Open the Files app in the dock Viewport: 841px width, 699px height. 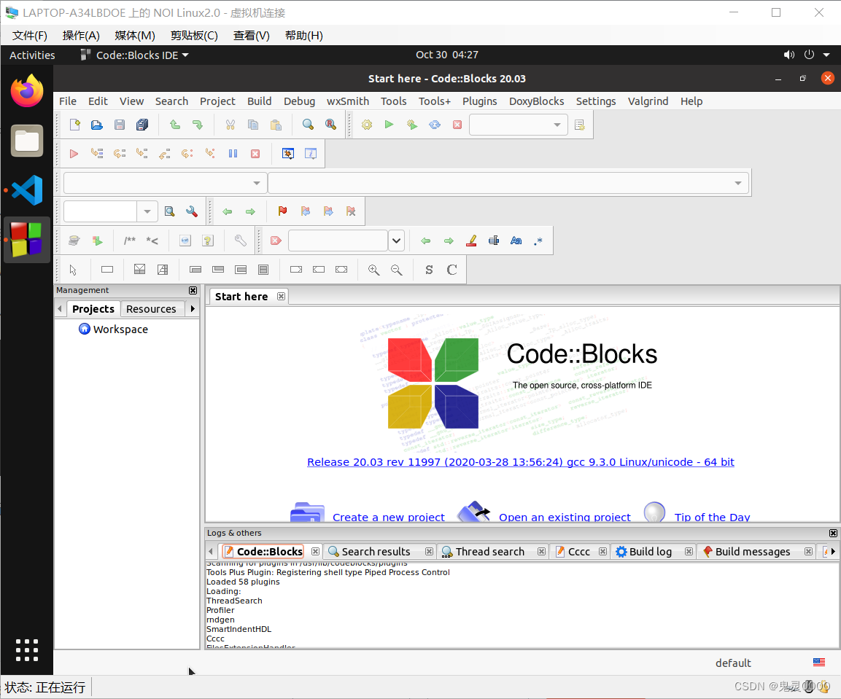click(27, 141)
